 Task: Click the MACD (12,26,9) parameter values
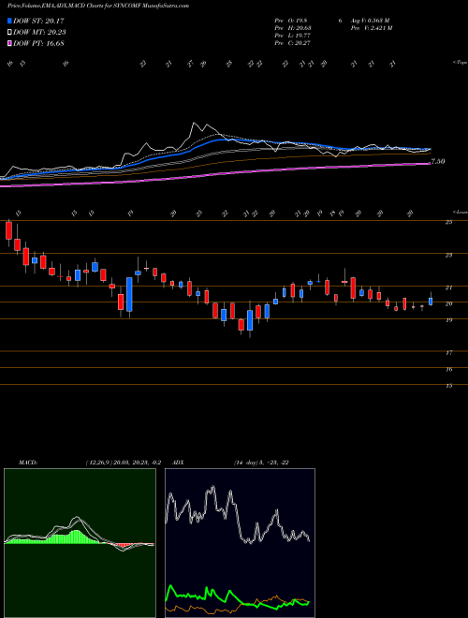[x=123, y=463]
